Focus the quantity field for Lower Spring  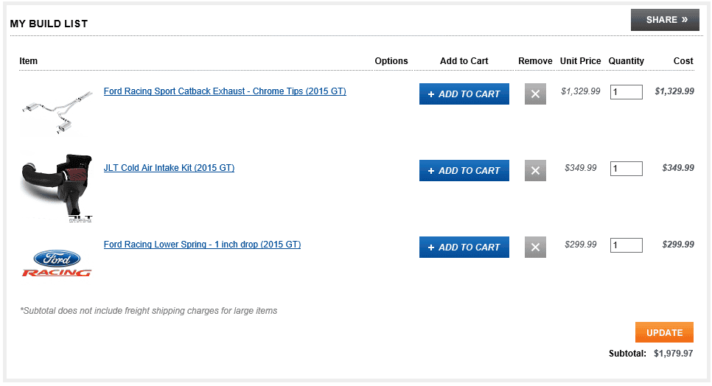(627, 245)
